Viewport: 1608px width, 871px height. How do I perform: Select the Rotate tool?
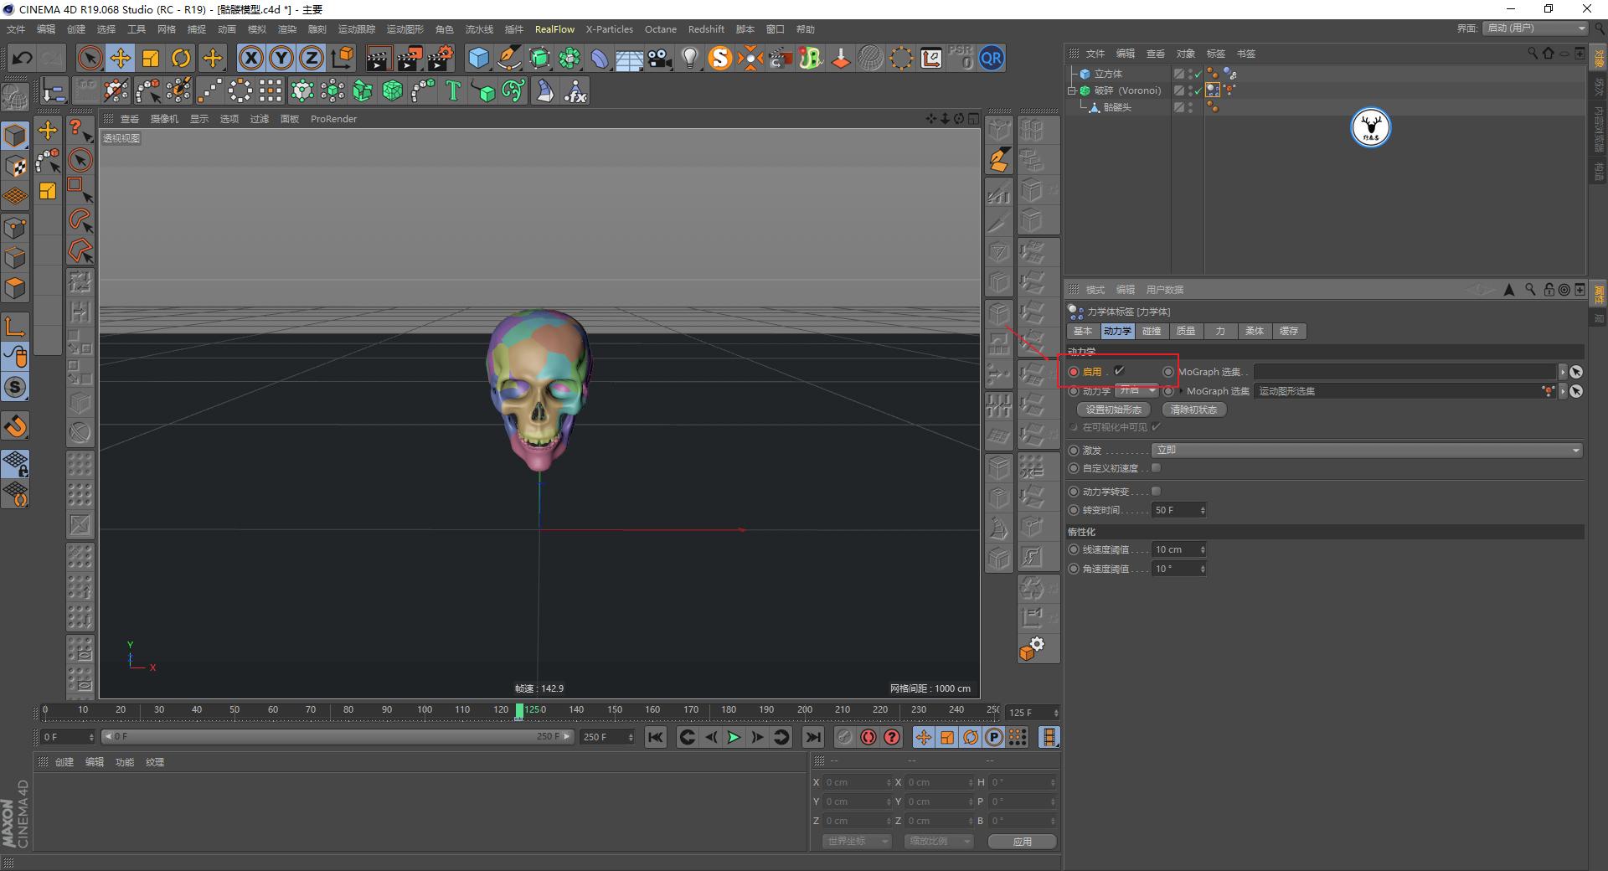(182, 58)
